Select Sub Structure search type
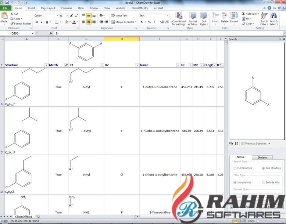 [x=263, y=168]
